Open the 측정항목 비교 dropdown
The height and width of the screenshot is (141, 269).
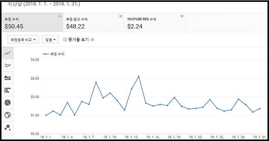point(23,40)
